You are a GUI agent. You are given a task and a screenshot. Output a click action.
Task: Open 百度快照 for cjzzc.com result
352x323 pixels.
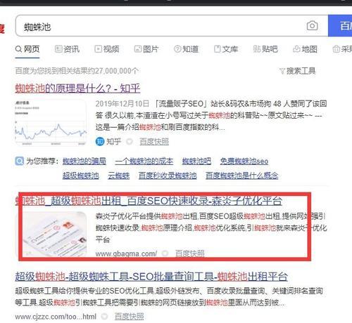(130, 317)
